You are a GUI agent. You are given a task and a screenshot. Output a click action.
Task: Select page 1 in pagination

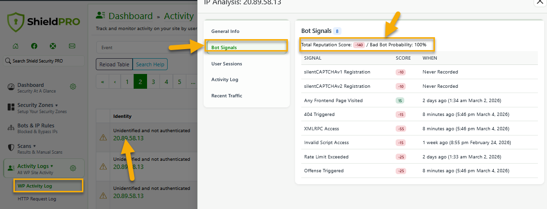(x=127, y=82)
